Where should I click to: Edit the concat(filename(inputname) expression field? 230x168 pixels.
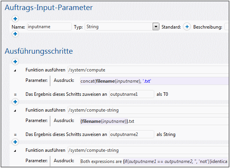[x=154, y=81]
